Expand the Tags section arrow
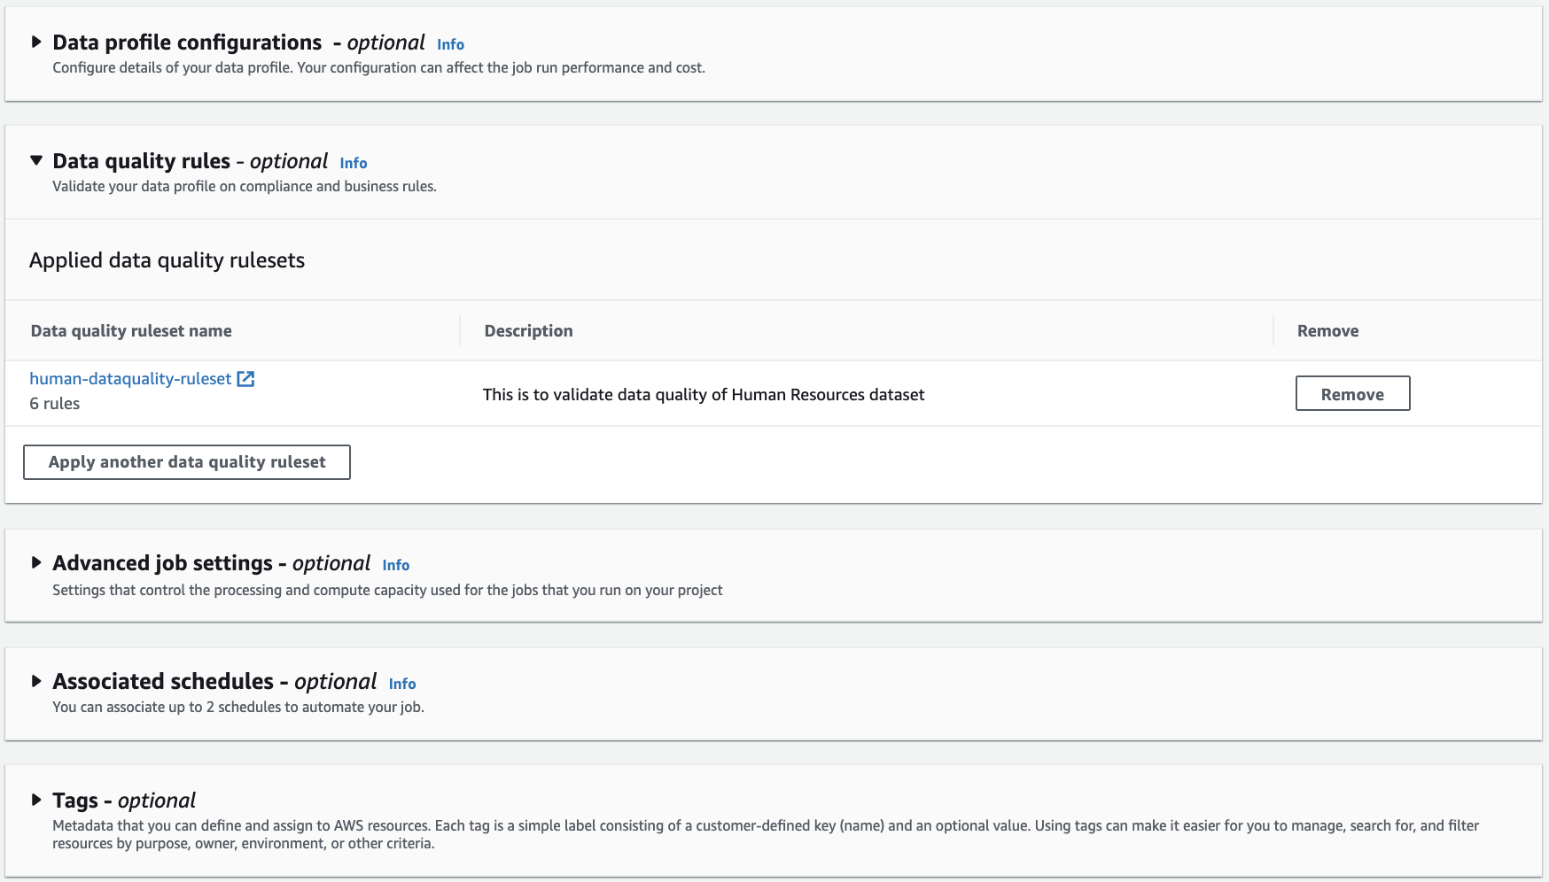The width and height of the screenshot is (1549, 882). [36, 800]
